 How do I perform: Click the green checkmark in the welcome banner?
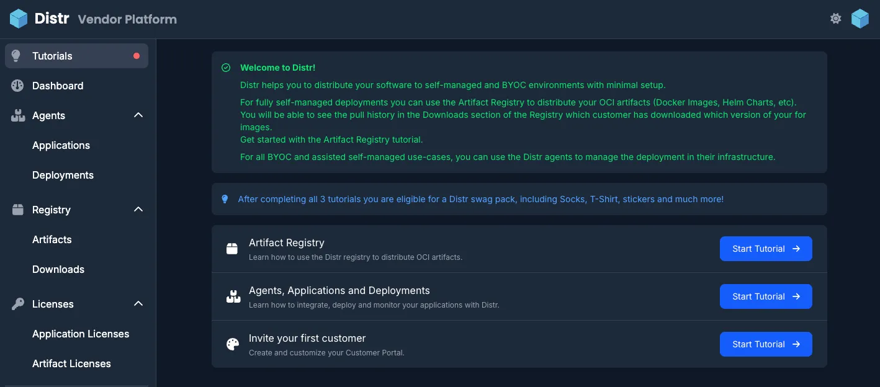coord(226,67)
